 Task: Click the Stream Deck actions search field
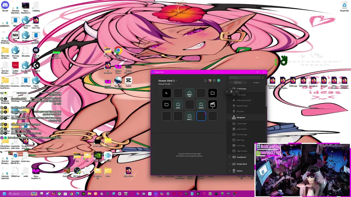point(245,77)
